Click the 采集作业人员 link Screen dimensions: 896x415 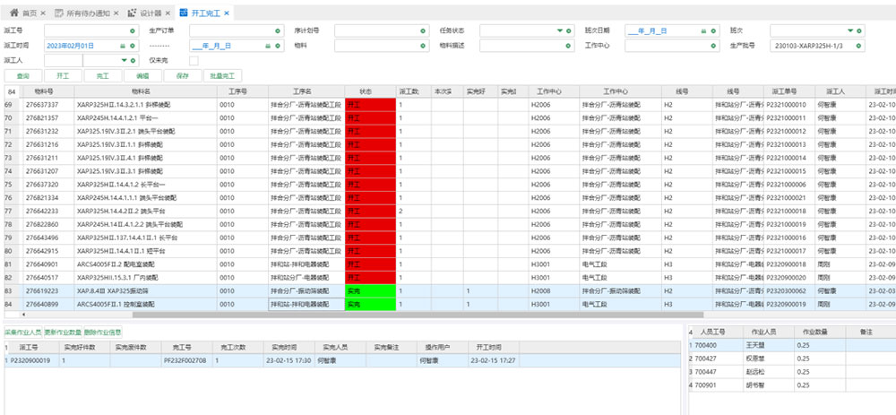22,332
